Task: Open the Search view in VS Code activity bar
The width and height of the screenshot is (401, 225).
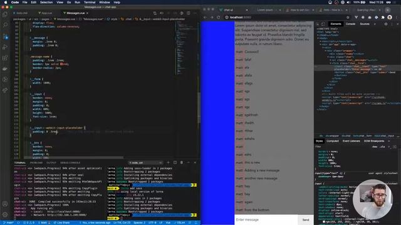Action: (x=5, y=25)
